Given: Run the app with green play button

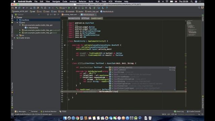Looking at the screenshot, I should coord(69,8).
